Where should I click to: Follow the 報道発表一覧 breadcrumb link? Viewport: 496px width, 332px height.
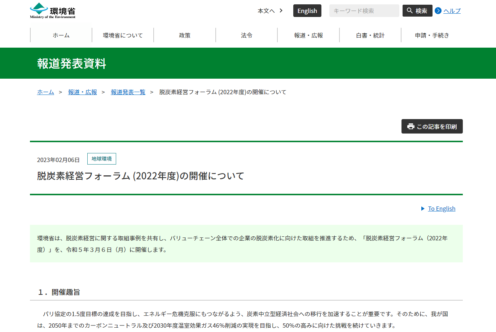128,92
